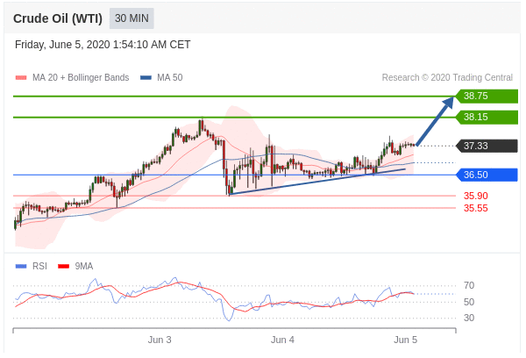
Task: Click the 'Research © 2020 Trading Central' credit text
Action: pos(447,77)
